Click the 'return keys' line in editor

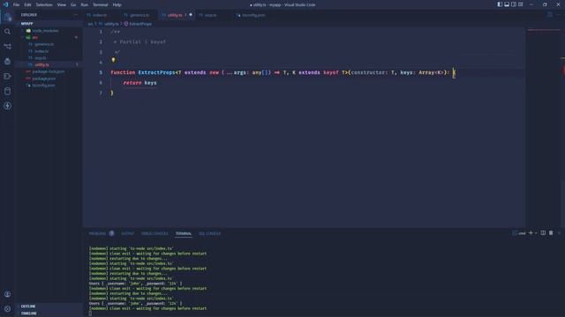click(139, 83)
